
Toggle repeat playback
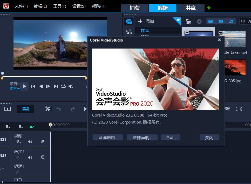pyautogui.click(x=63, y=86)
